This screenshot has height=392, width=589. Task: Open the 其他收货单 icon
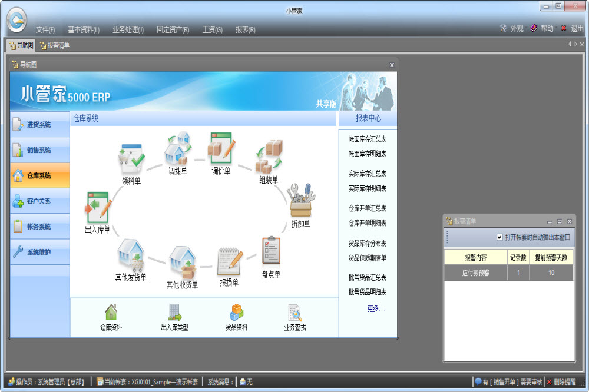click(183, 263)
